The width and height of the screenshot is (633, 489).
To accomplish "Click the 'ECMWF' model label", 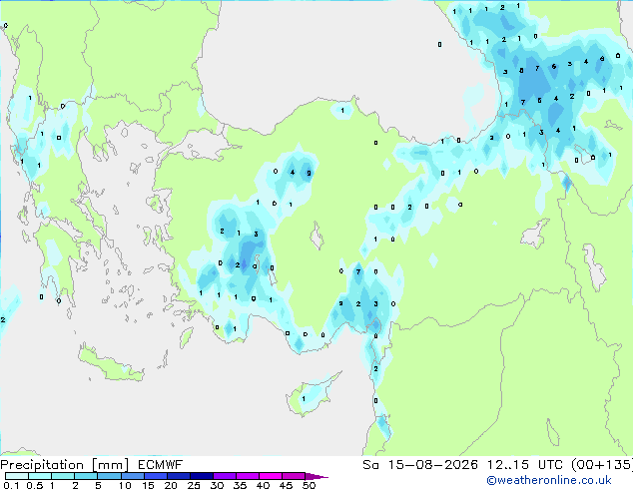I will point(161,465).
